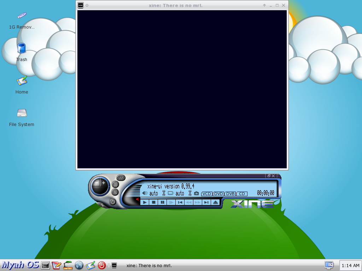The height and width of the screenshot is (271, 362).
Task: Launch the text editor notepad taskbar icon
Action: coord(57,265)
